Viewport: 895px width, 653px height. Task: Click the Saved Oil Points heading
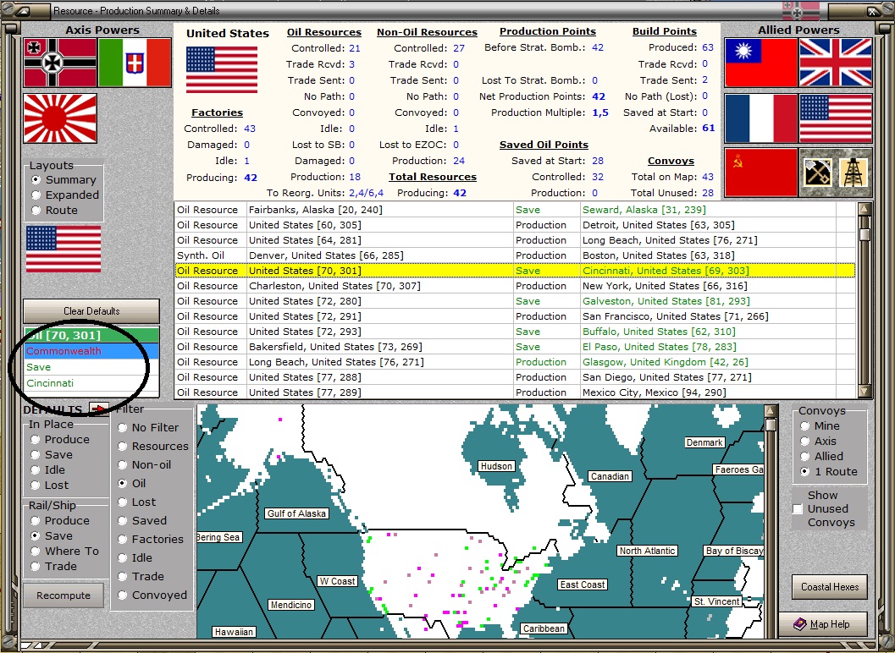tap(544, 145)
